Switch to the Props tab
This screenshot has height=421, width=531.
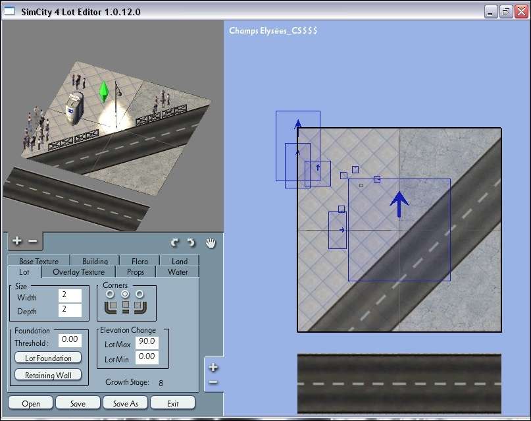click(x=136, y=272)
